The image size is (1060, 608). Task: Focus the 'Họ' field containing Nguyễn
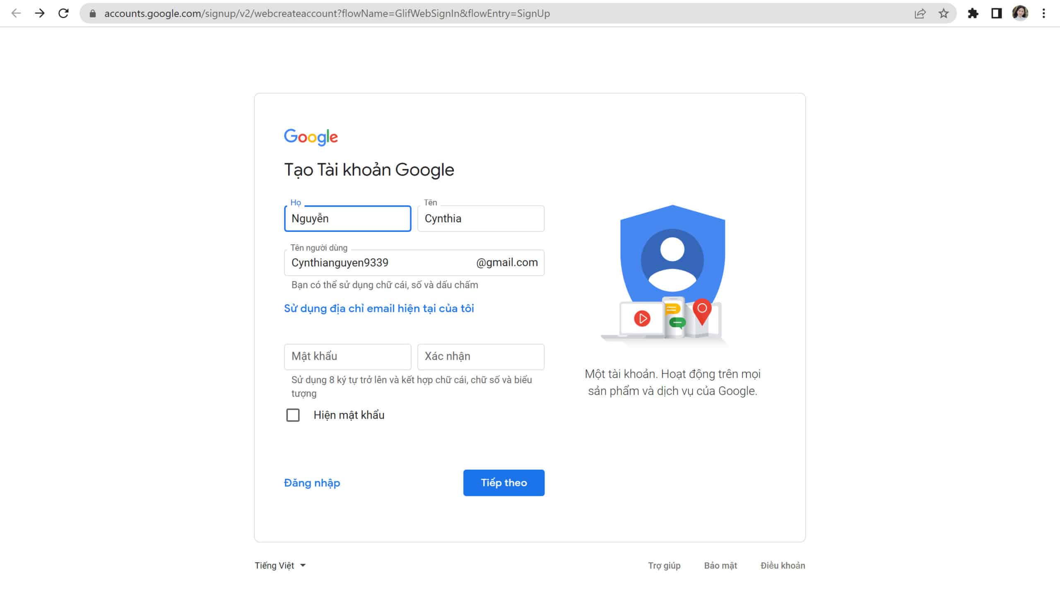tap(348, 218)
